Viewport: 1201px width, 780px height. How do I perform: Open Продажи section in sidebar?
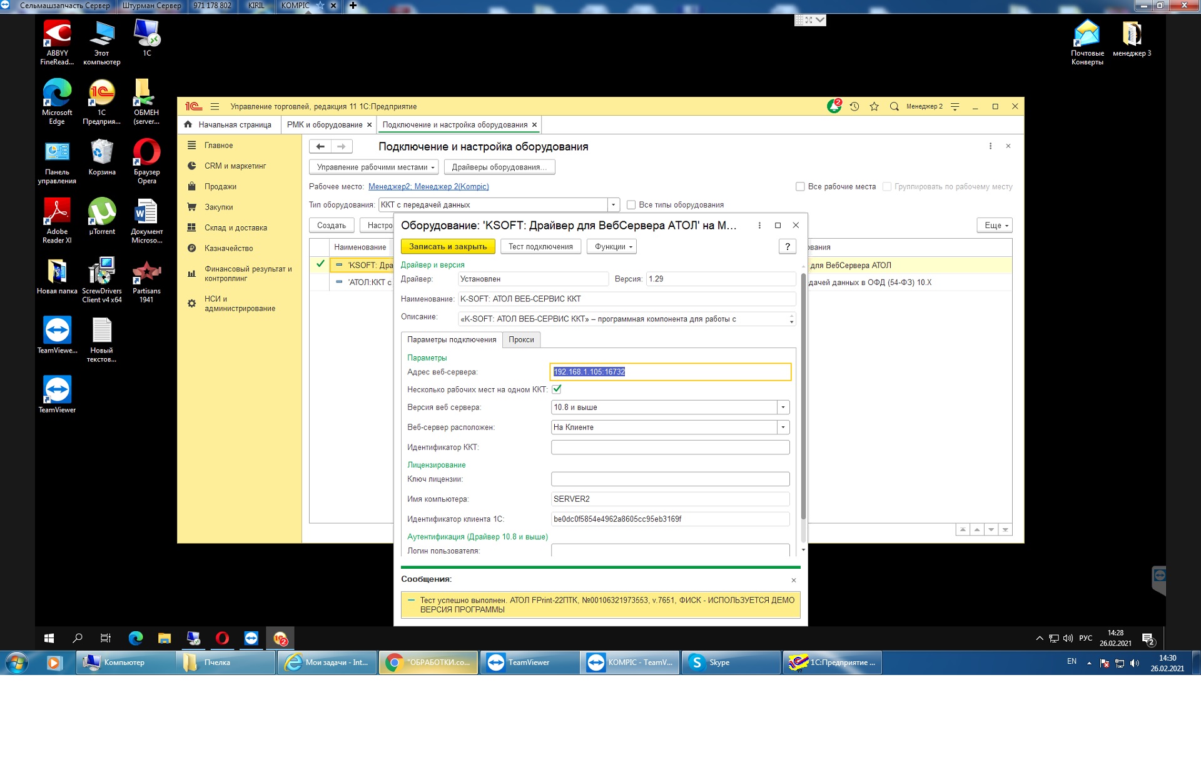click(x=220, y=186)
